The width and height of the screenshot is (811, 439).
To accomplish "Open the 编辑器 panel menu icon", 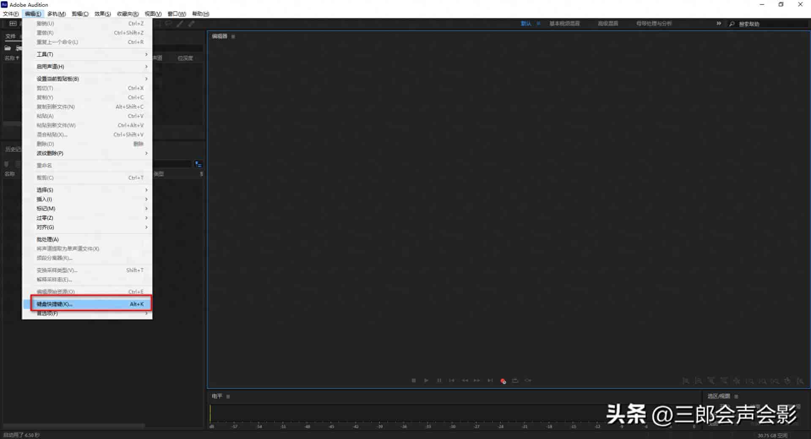I will [x=233, y=37].
